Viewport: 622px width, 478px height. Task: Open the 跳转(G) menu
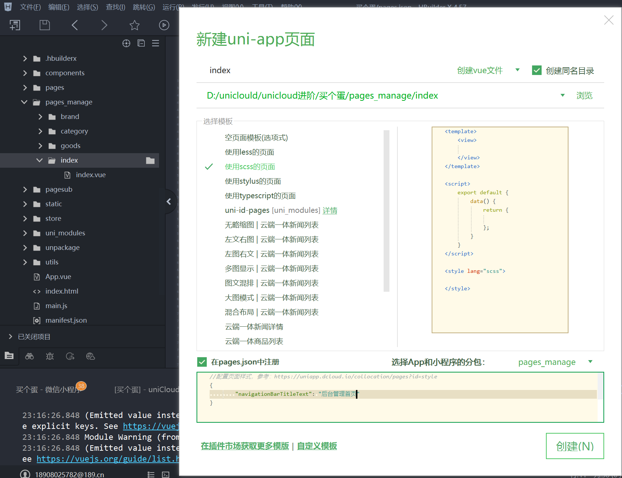144,7
